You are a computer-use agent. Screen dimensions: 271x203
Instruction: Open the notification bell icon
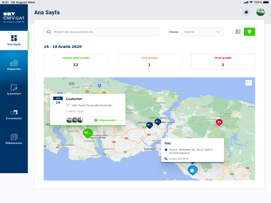(x=246, y=12)
